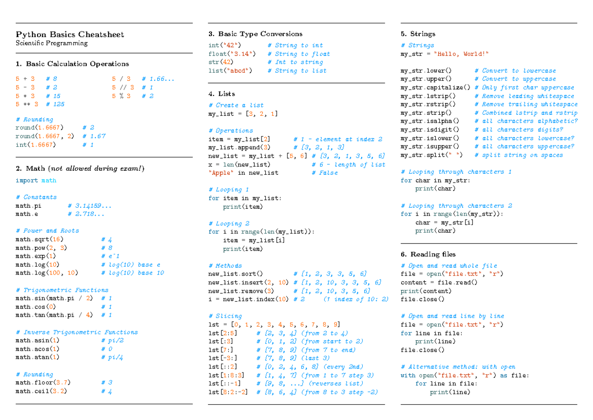
Task: Select the 'import math' code line
Action: (36, 181)
